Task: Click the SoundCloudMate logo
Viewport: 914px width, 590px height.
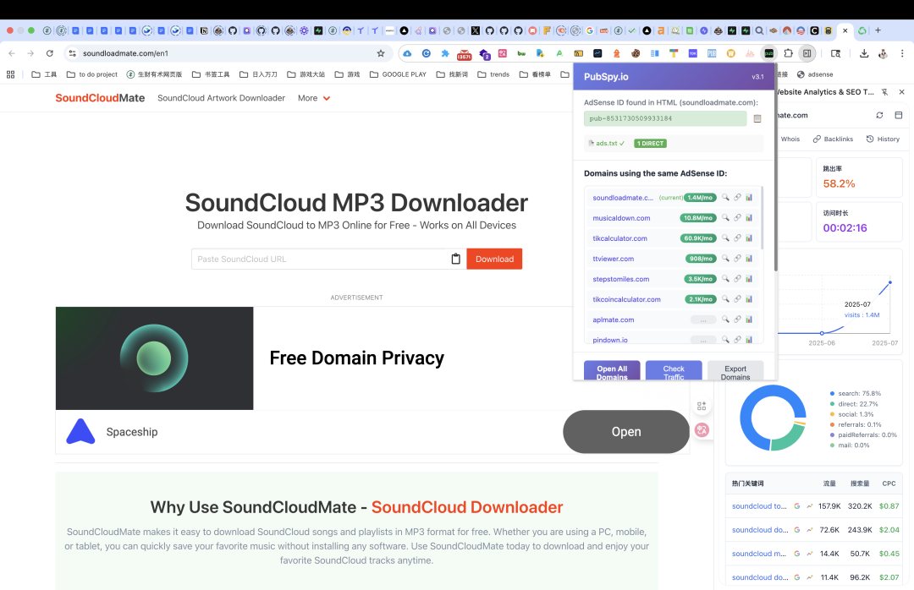Action: [x=100, y=98]
